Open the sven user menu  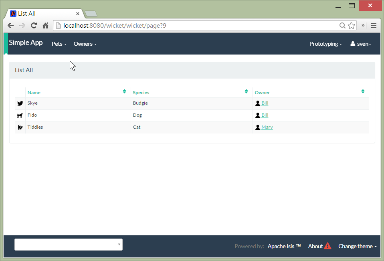[x=361, y=44]
